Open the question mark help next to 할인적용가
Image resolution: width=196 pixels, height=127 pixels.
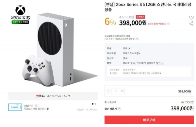pyautogui.click(x=119, y=109)
